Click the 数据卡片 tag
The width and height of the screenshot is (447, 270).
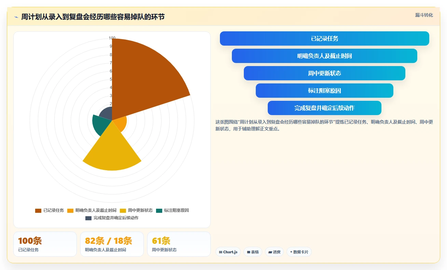[x=299, y=252]
